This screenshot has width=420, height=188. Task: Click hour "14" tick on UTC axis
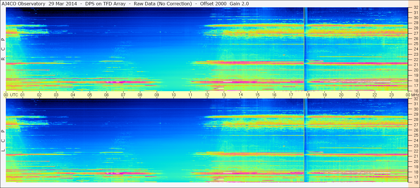click(x=241, y=95)
